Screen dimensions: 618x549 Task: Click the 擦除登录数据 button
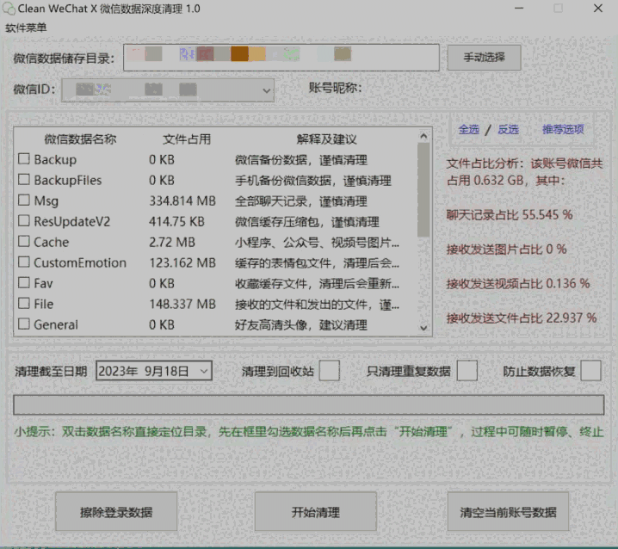click(116, 511)
